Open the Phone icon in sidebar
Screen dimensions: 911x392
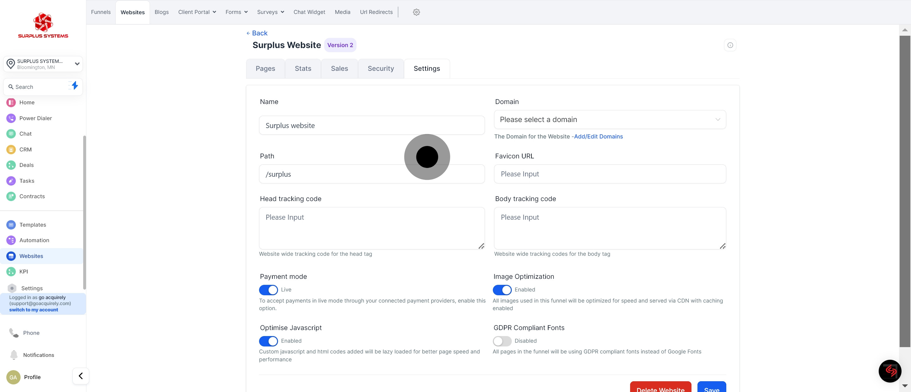pyautogui.click(x=14, y=333)
